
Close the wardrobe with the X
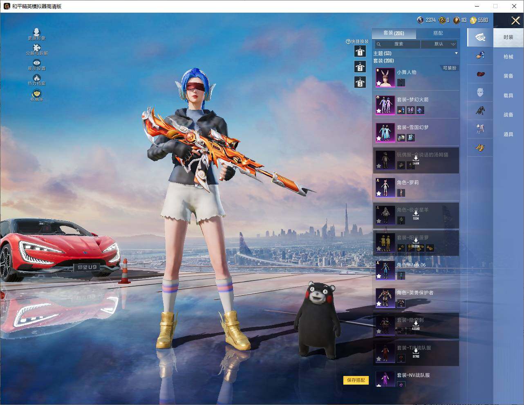point(515,20)
